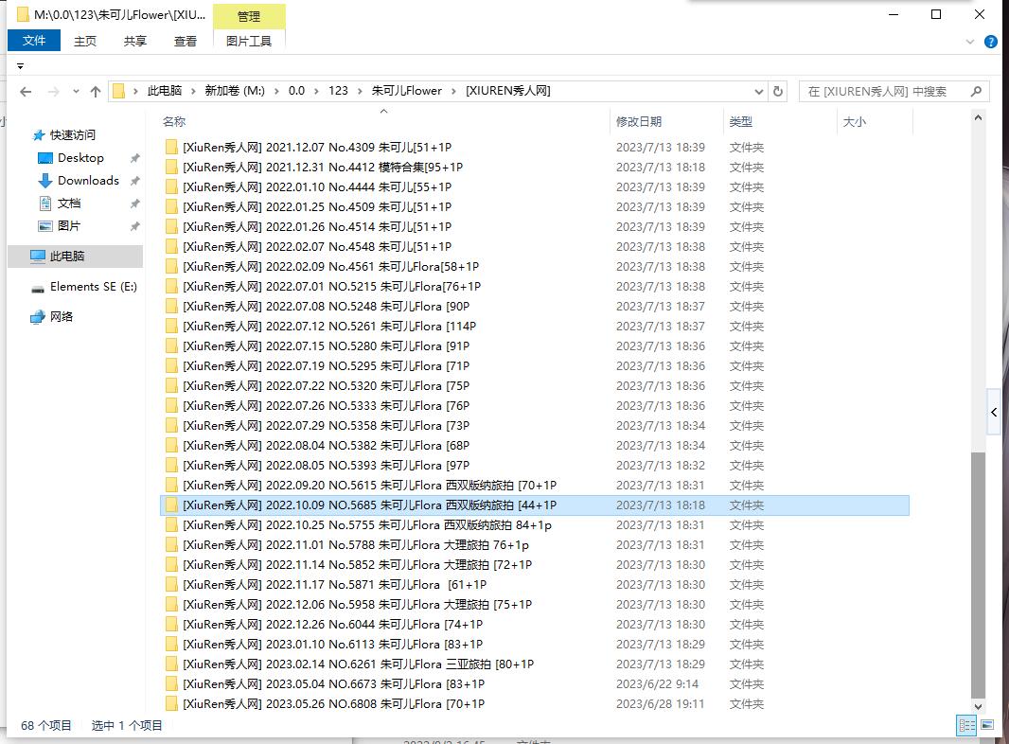
Task: Sort files by 修改日期 column
Action: click(639, 122)
